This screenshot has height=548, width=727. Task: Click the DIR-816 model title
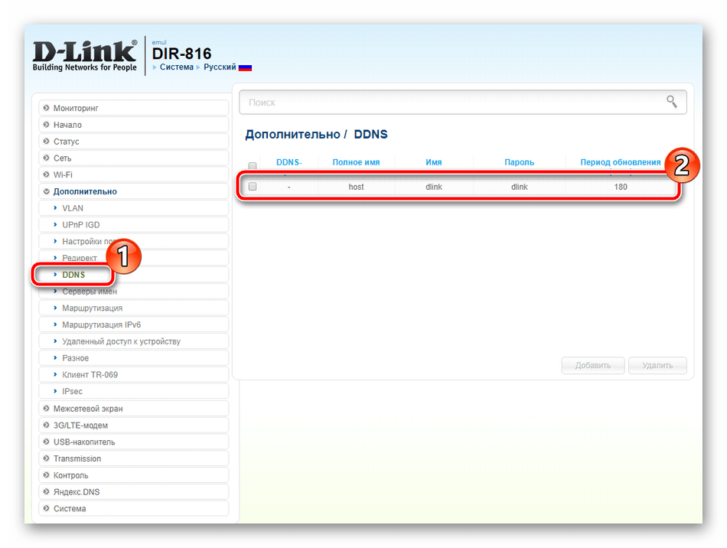coord(182,54)
